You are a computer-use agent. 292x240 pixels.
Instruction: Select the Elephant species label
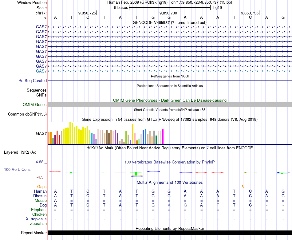tap(38, 210)
